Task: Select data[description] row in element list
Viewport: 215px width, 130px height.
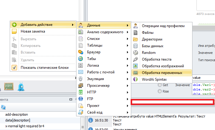Action: (x=40, y=120)
